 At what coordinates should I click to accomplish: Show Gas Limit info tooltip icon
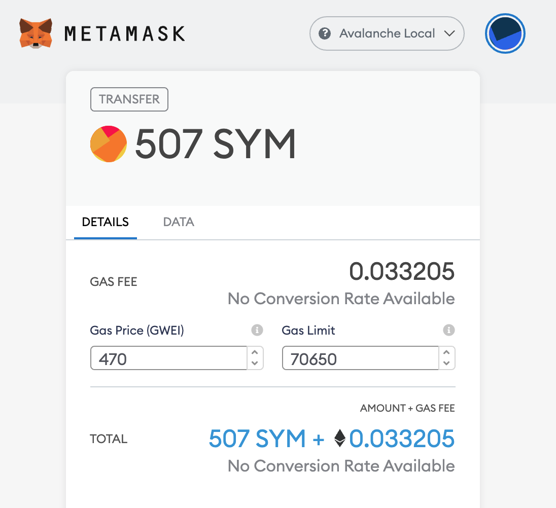(x=448, y=330)
